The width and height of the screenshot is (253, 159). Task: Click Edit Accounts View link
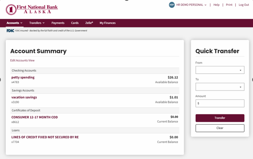(x=22, y=60)
